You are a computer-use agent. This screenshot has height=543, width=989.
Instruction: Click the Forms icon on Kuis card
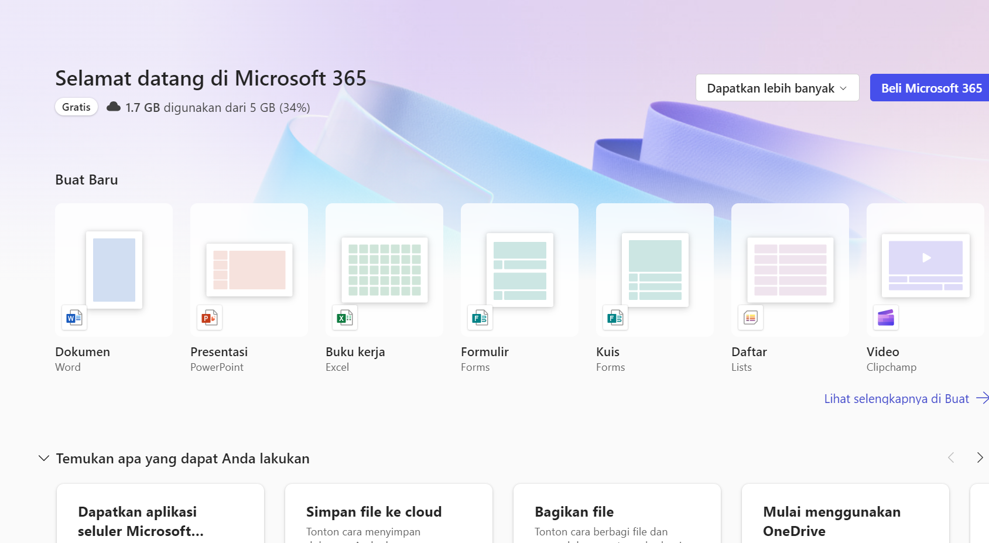(x=615, y=318)
